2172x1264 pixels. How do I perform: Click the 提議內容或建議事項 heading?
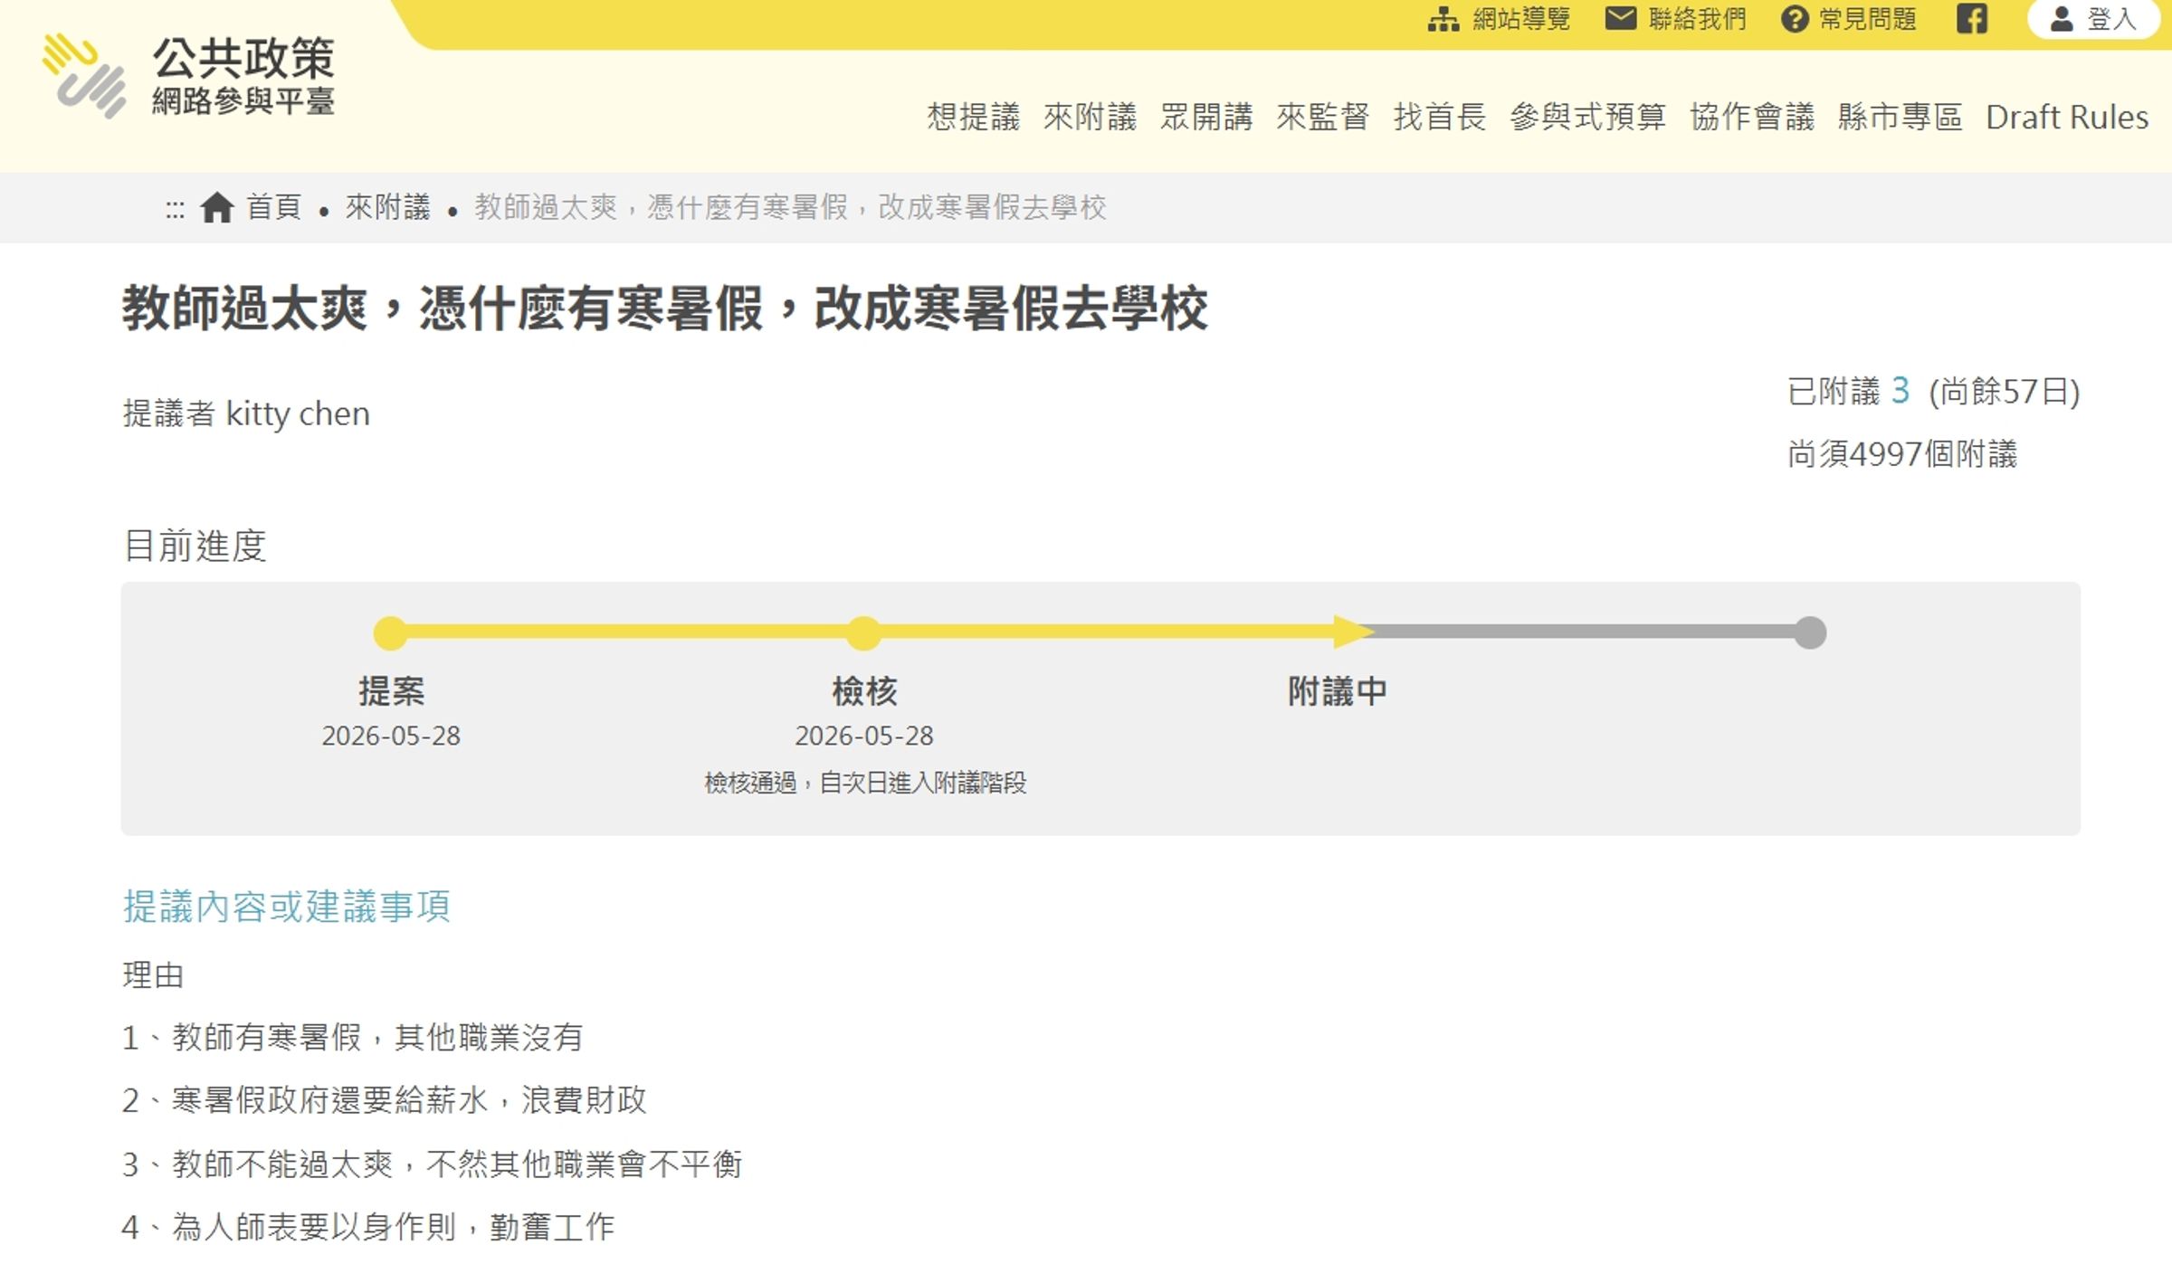click(x=286, y=906)
